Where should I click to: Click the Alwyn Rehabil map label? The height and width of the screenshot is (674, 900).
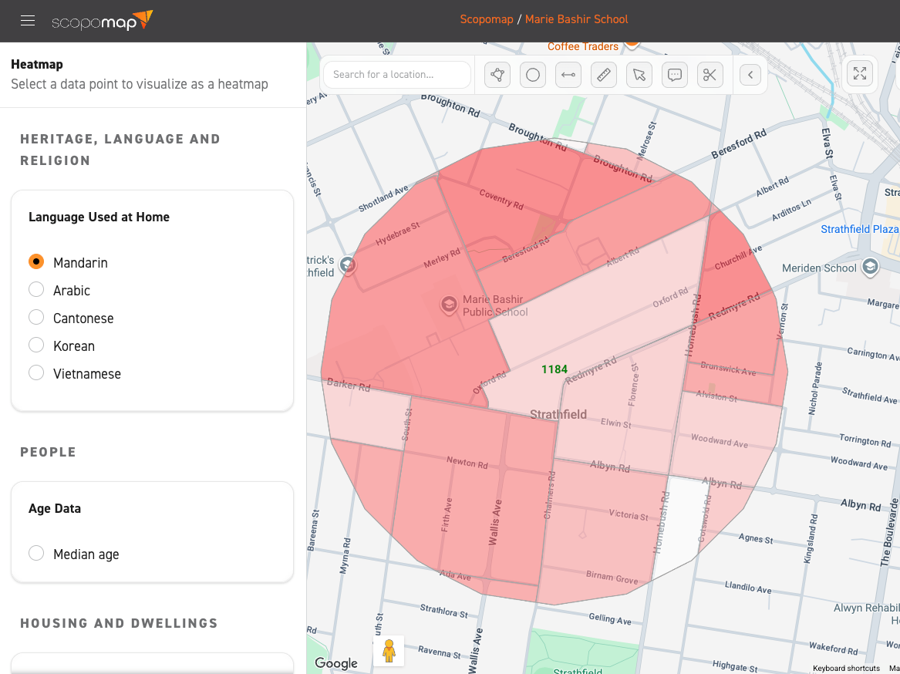point(866,608)
